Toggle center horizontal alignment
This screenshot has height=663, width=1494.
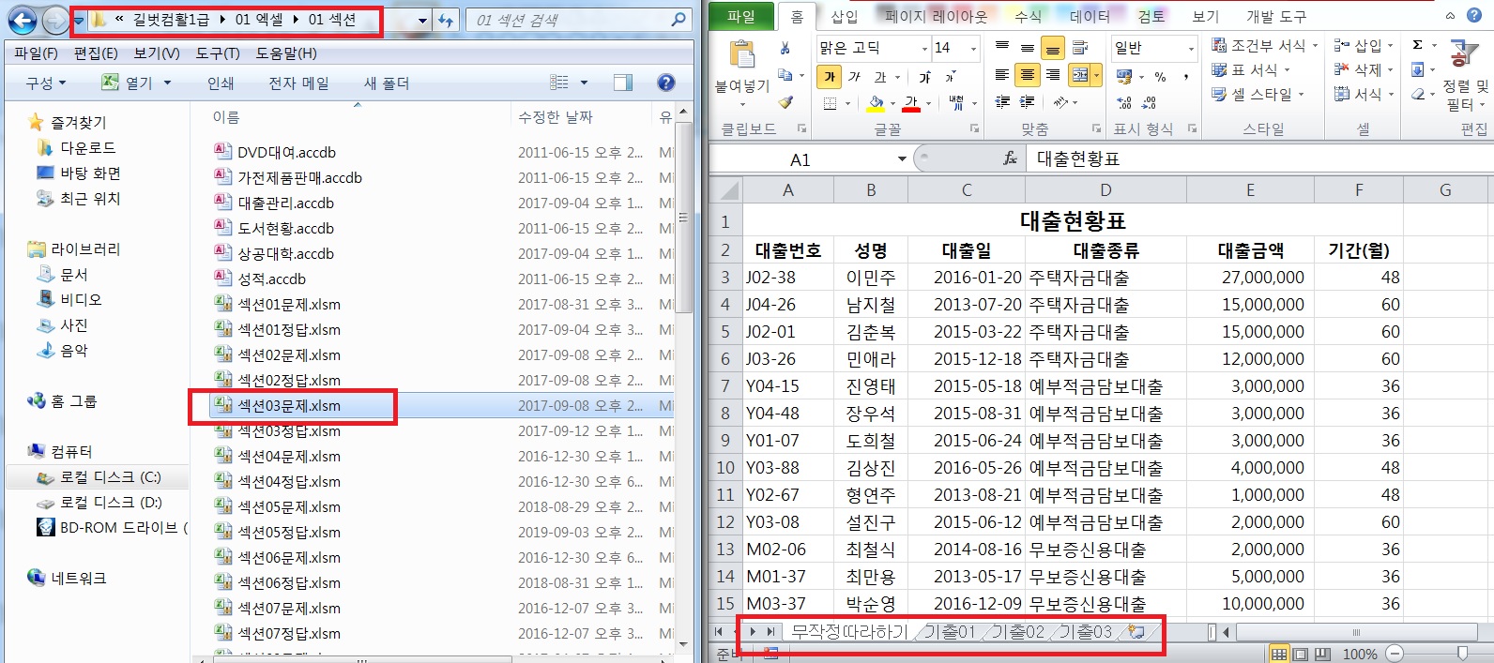(1028, 75)
